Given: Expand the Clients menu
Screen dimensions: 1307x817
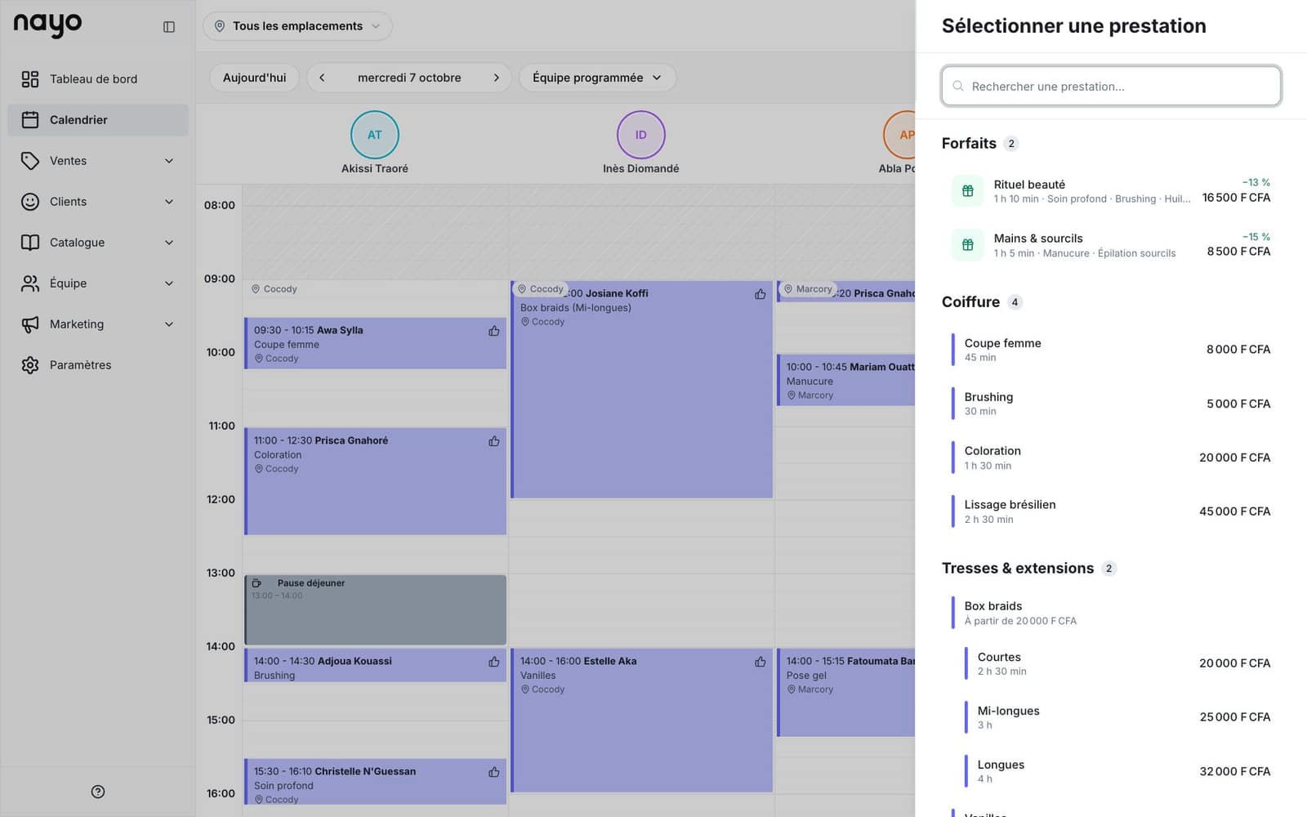Looking at the screenshot, I should 98,202.
